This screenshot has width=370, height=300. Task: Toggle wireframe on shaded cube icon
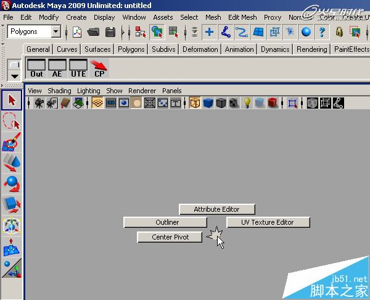pyautogui.click(x=221, y=103)
